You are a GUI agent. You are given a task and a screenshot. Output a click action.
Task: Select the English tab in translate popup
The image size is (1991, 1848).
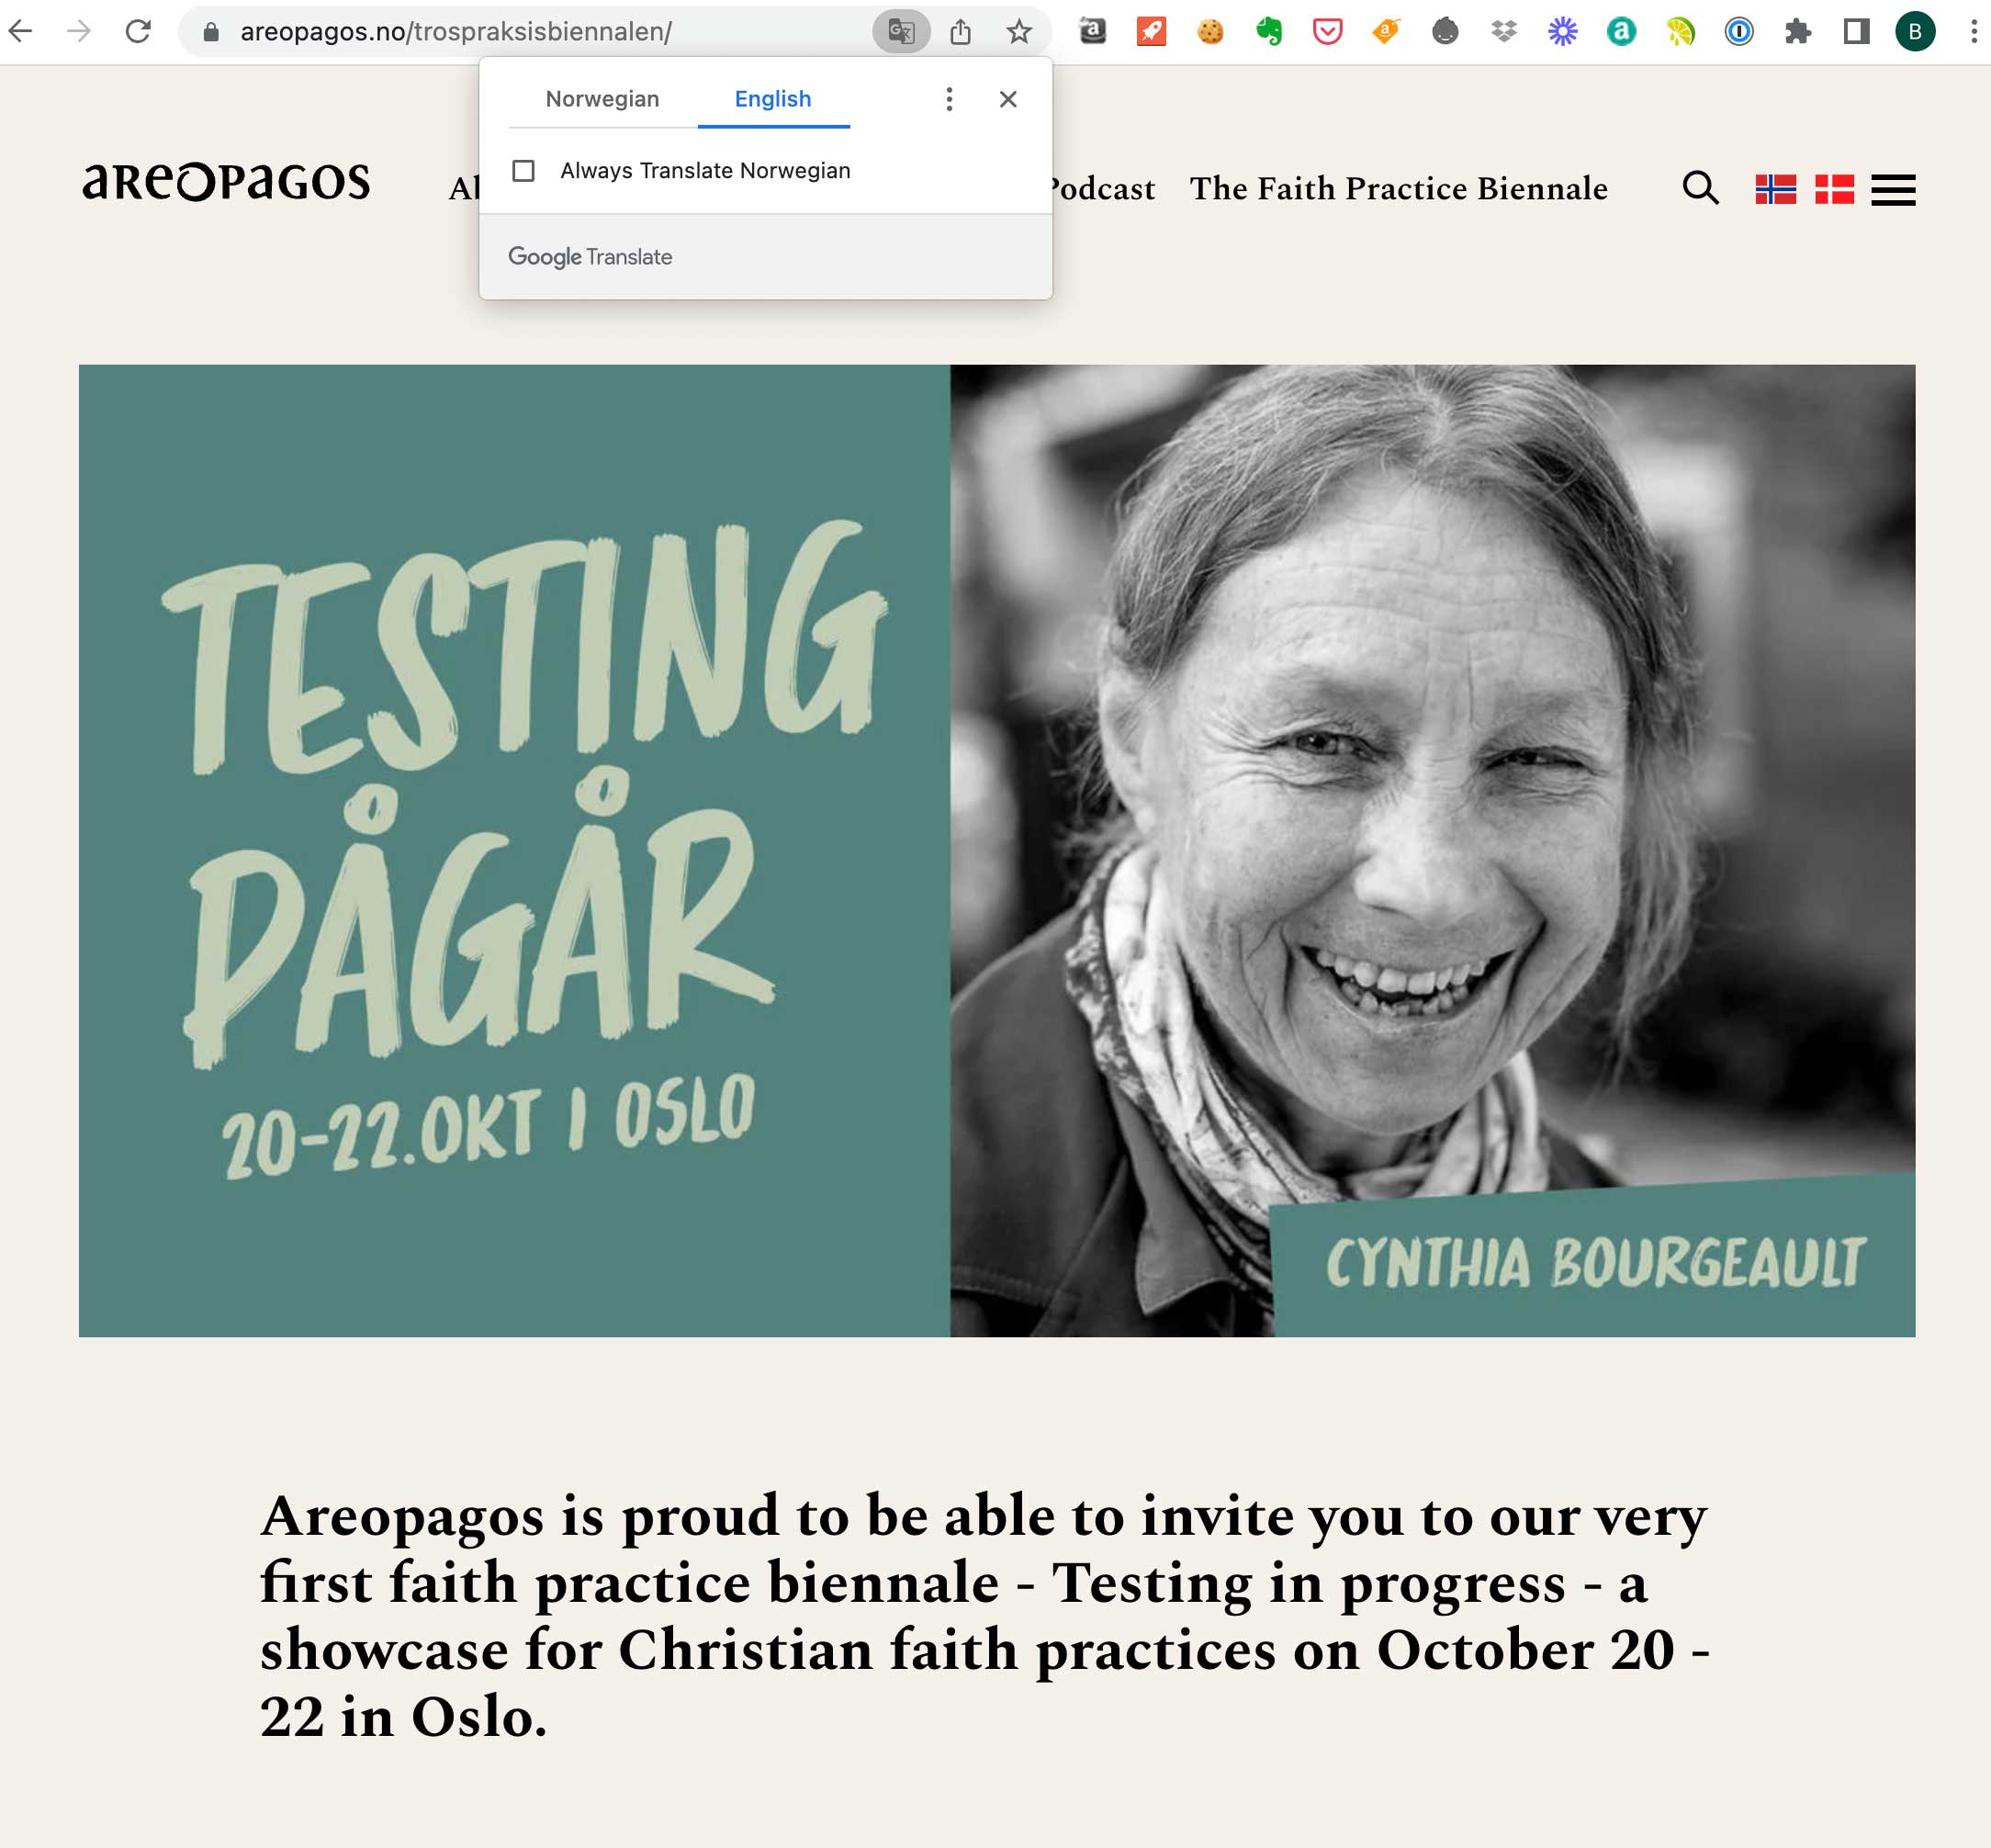coord(773,99)
